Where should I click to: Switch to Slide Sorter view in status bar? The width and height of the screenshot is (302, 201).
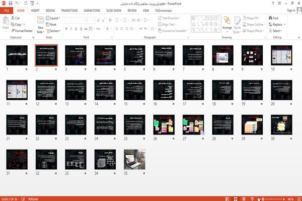(x=236, y=199)
